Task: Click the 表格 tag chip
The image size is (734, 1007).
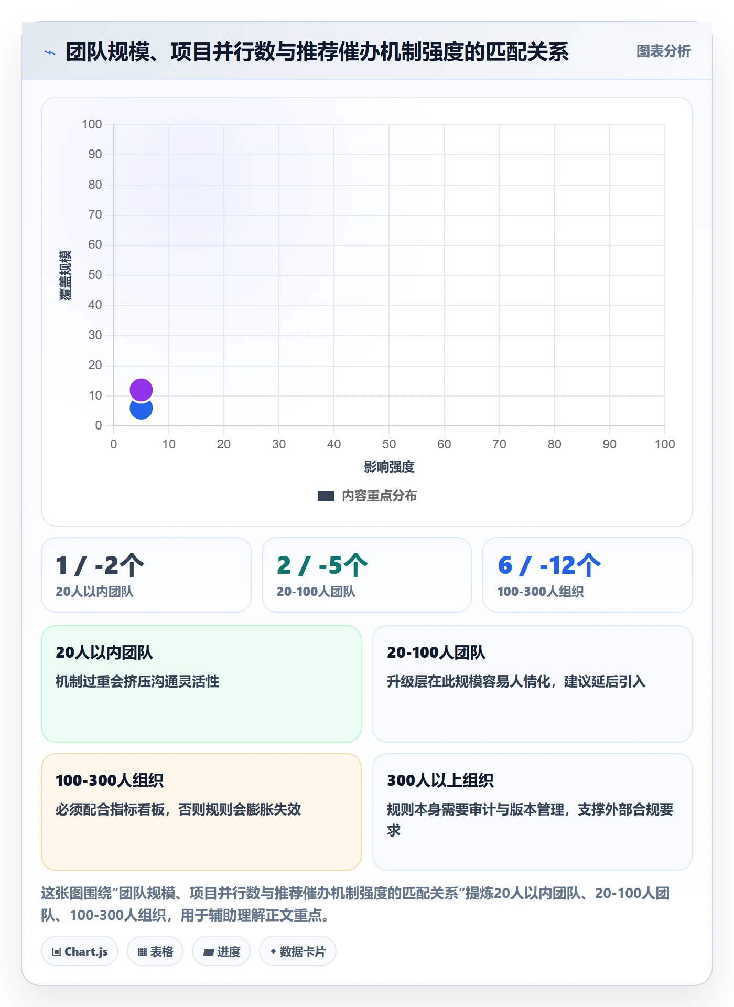Action: [x=155, y=951]
